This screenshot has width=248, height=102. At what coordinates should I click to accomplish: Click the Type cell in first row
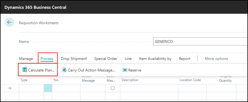coord(31,88)
